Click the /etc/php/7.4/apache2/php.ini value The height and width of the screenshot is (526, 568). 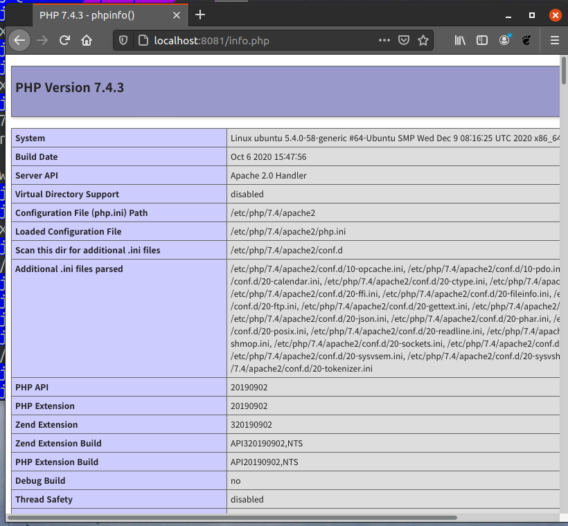pos(288,232)
